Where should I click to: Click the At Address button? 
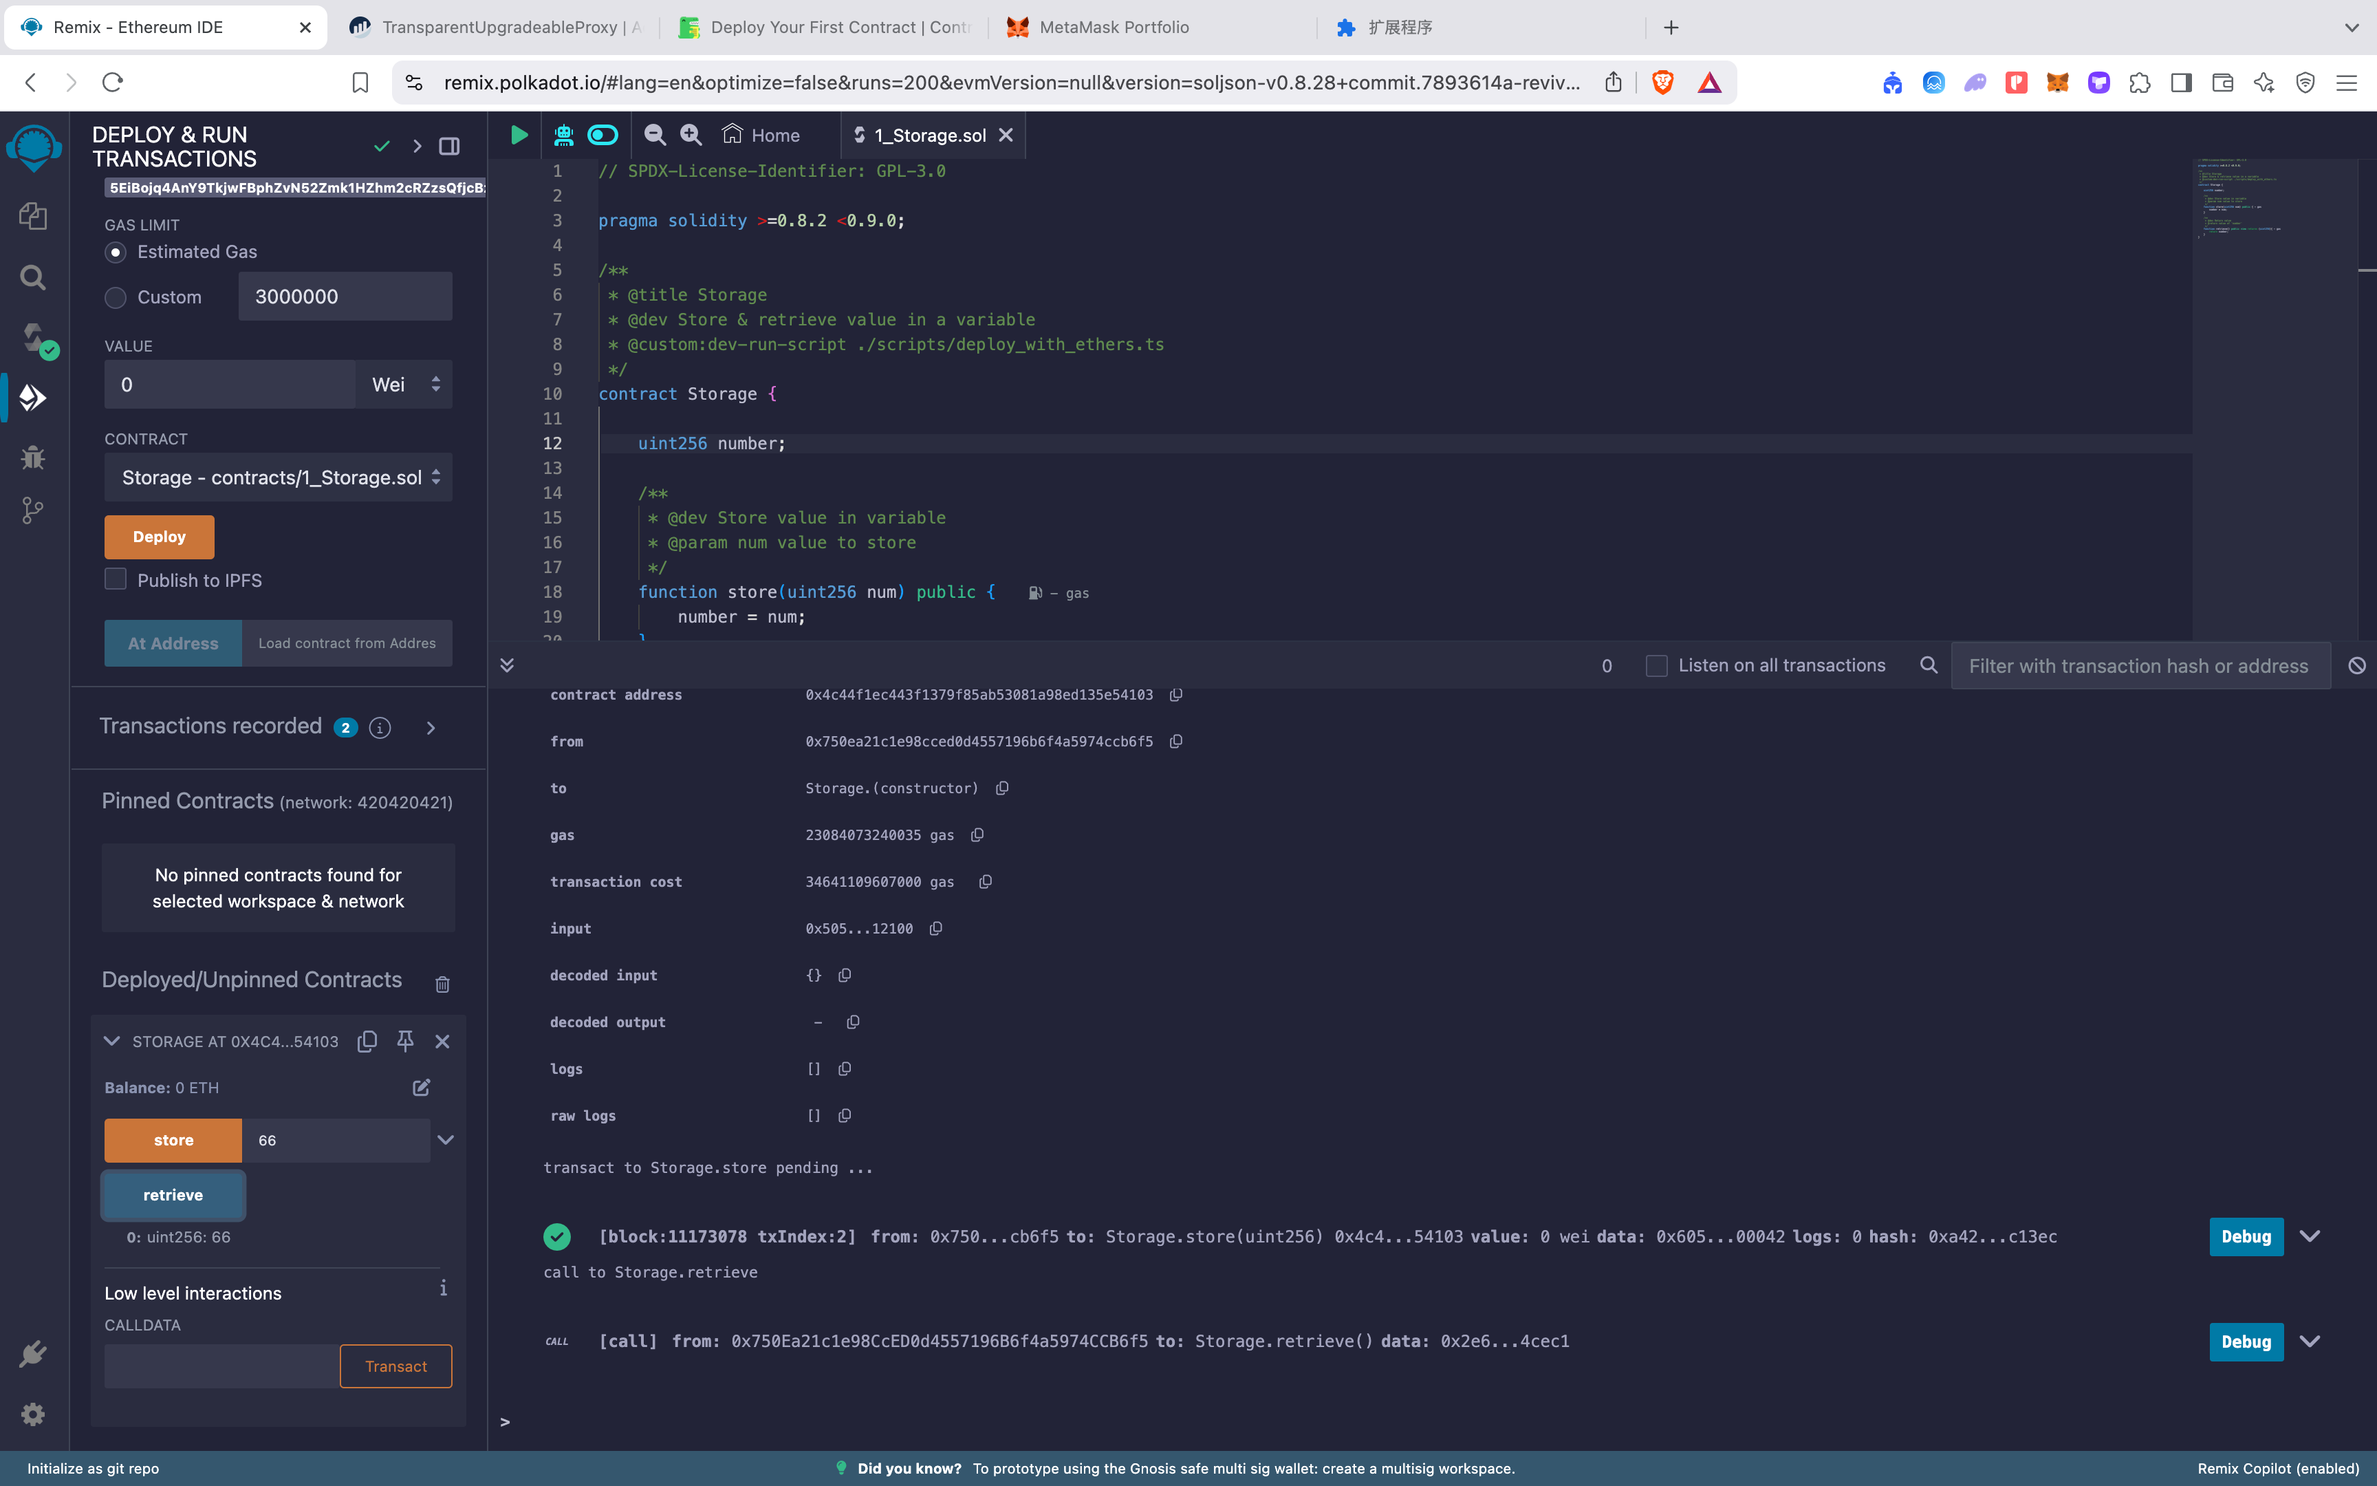173,643
